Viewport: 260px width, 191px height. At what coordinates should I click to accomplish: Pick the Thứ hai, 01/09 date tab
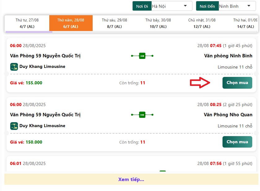click(245, 23)
